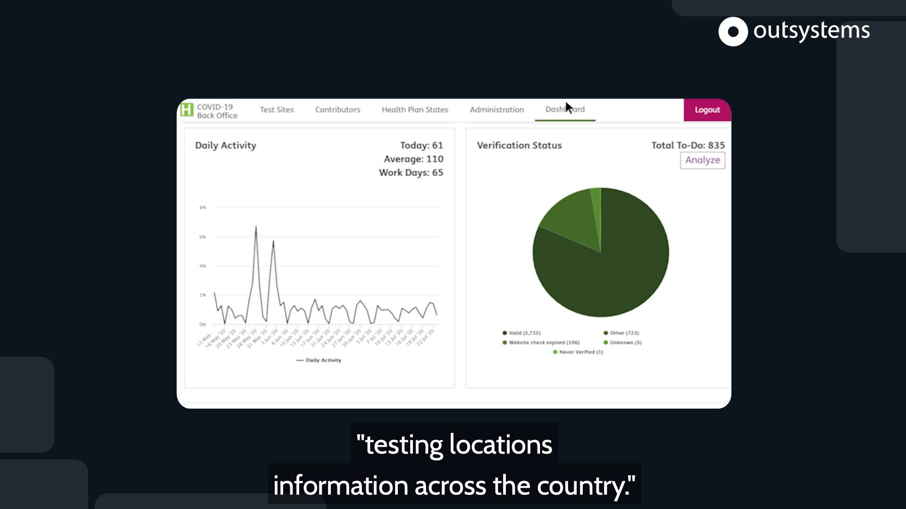Go to Health Plan States tab
Screen dimensions: 906x509
click(x=415, y=110)
